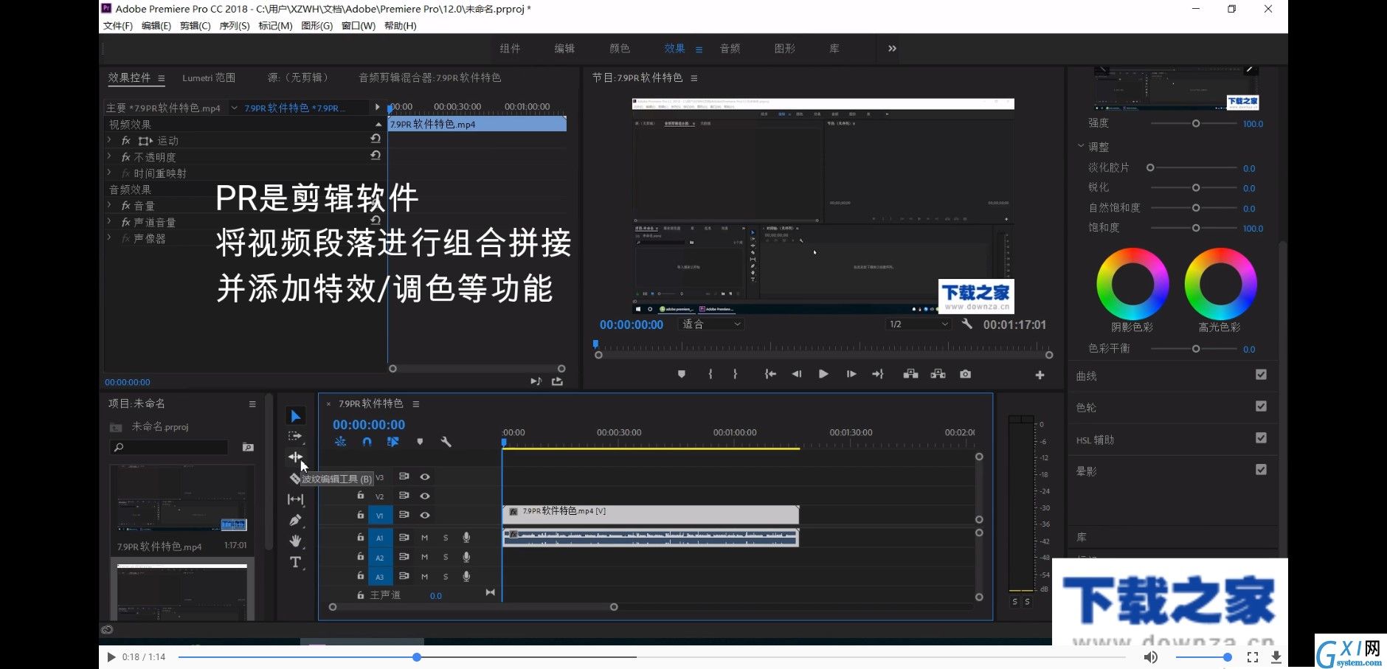
Task: Click Mark Out bracket button
Action: (735, 375)
